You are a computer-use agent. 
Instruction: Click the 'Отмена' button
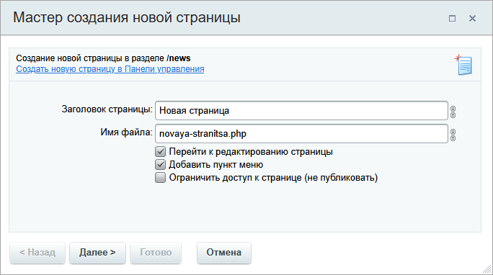(224, 253)
